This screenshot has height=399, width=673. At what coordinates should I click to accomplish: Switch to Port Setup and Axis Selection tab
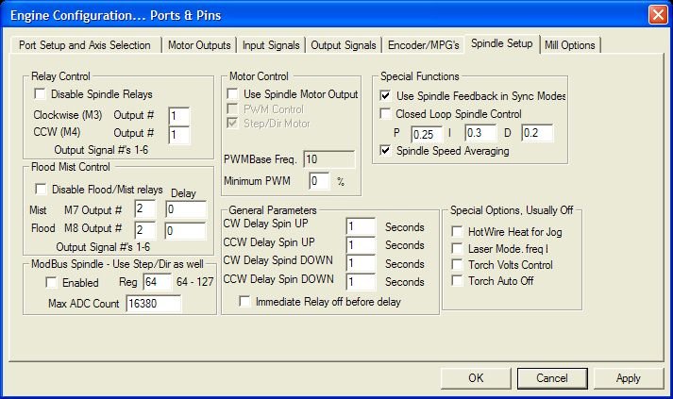pos(86,45)
